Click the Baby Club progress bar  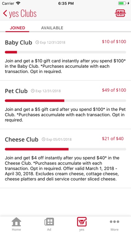(65, 52)
